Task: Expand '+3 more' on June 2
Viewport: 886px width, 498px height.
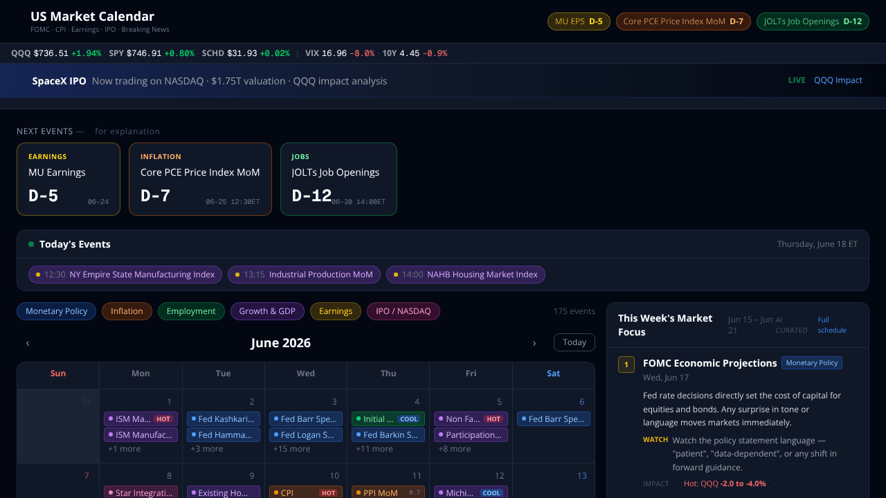Action: (207, 449)
